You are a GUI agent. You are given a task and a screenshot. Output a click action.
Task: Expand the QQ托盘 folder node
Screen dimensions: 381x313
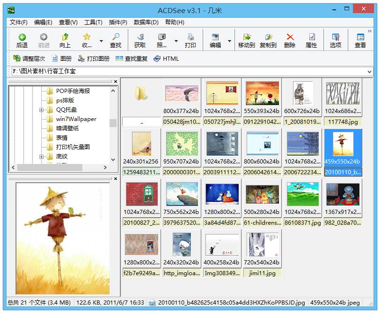click(41, 110)
